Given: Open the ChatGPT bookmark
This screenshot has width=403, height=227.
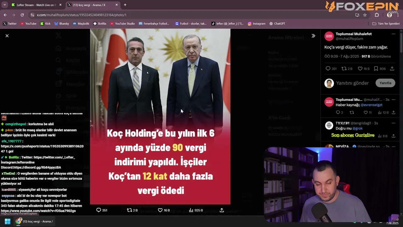Looking at the screenshot, I should (x=277, y=23).
